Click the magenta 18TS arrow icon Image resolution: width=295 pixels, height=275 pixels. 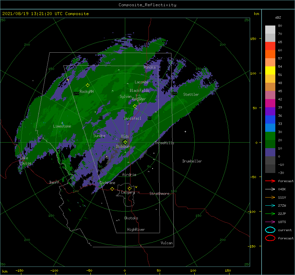click(x=270, y=222)
